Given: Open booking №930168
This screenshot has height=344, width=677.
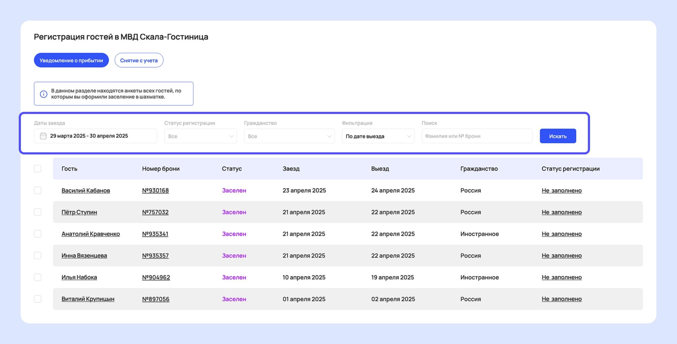Looking at the screenshot, I should [155, 191].
